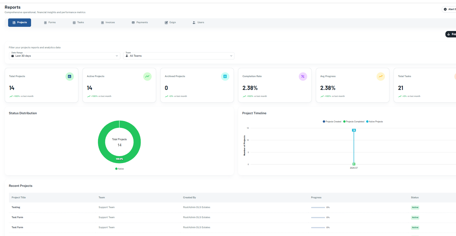456x236 pixels.
Task: Click the Completion Rate percent icon
Action: point(303,76)
